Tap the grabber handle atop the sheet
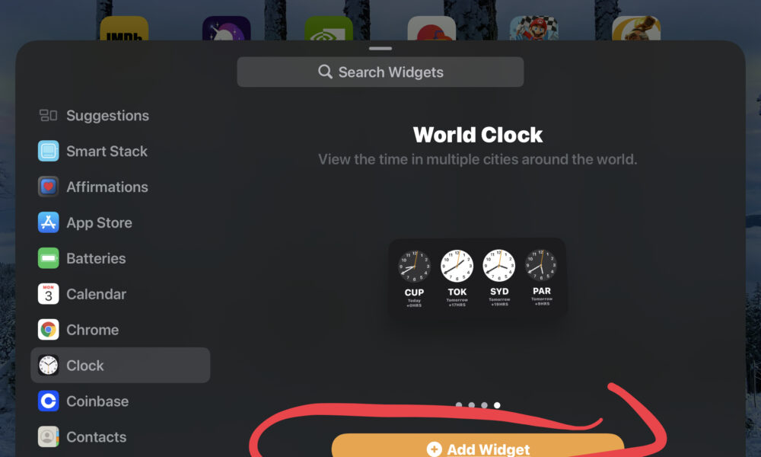 tap(380, 49)
